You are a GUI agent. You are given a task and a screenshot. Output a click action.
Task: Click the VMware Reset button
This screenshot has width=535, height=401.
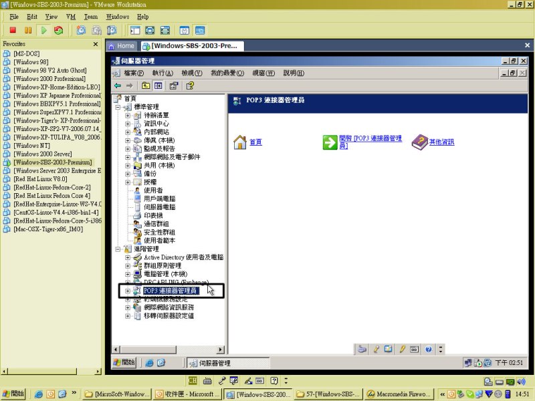[x=59, y=30]
